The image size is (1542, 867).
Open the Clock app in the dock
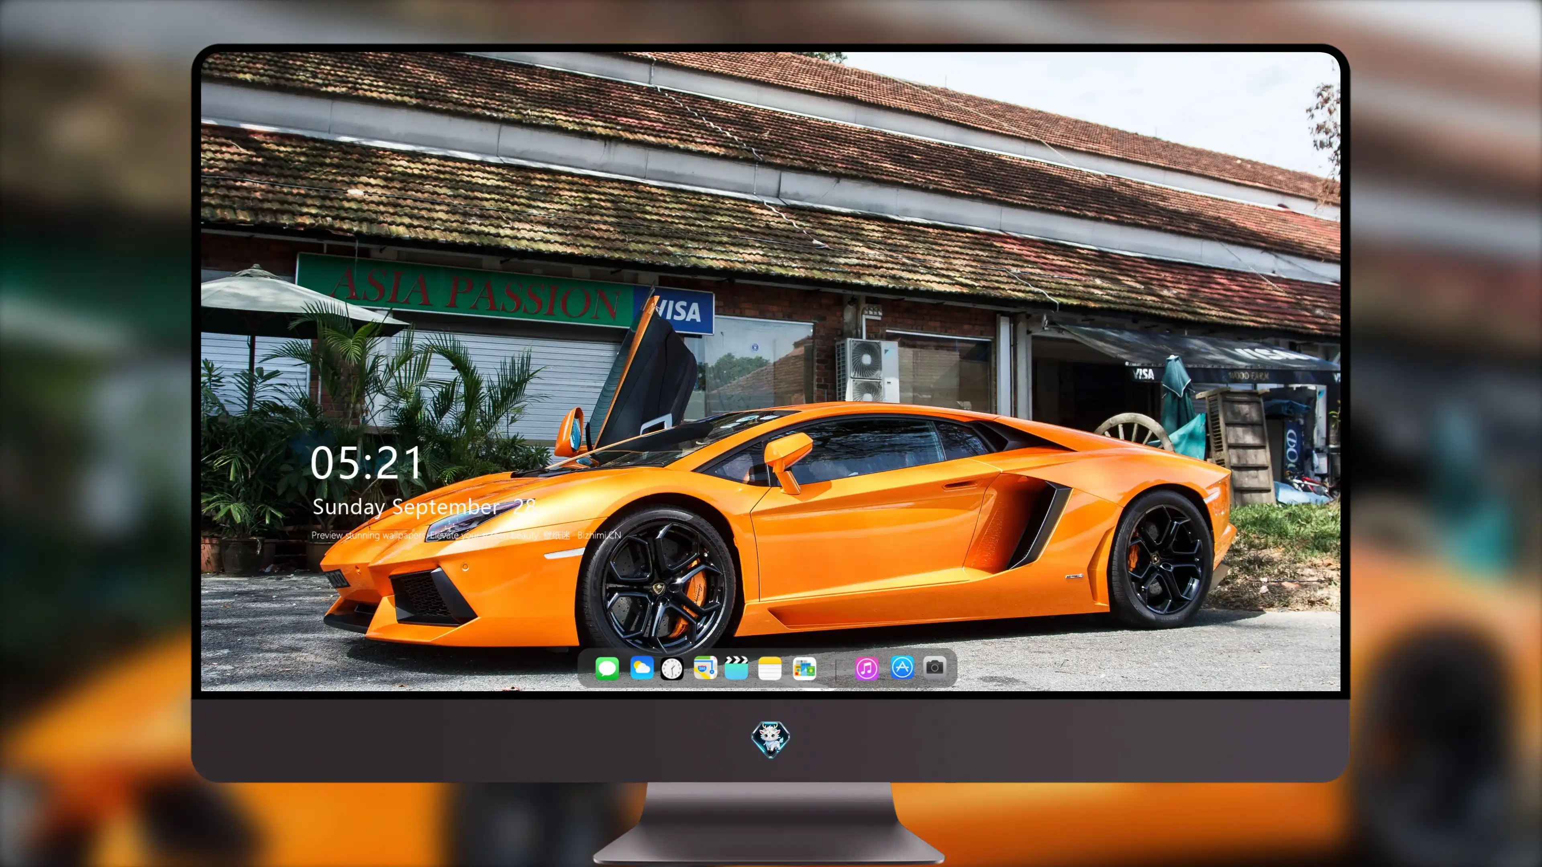coord(672,668)
